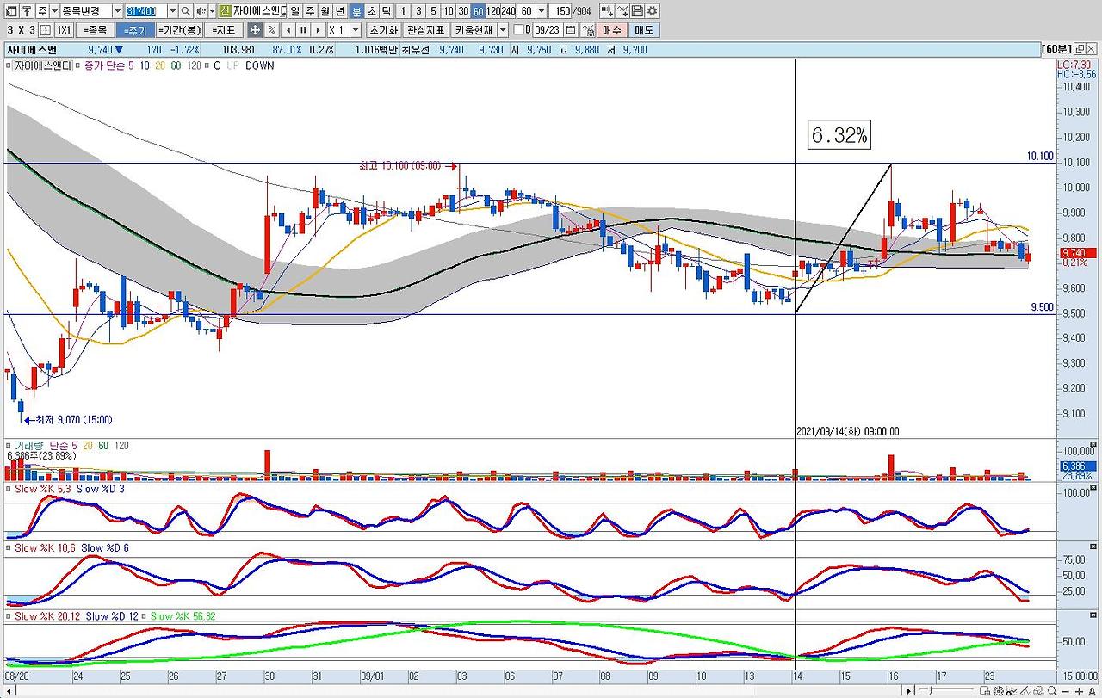This screenshot has width=1102, height=698.
Task: Click the green 신 badge icon
Action: pyautogui.click(x=225, y=11)
